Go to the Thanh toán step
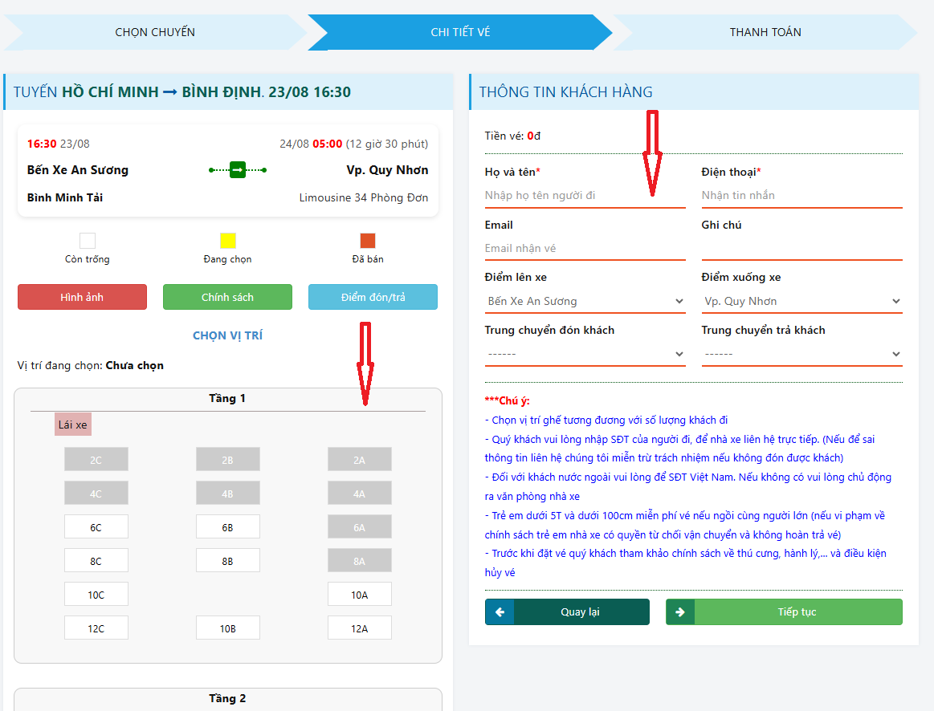This screenshot has height=711, width=934. pos(765,32)
